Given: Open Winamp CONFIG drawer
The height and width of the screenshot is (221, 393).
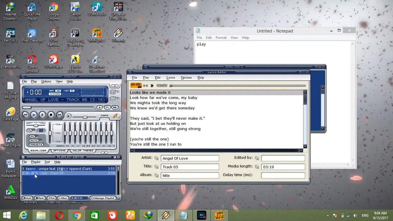Looking at the screenshot, I should click(104, 115).
